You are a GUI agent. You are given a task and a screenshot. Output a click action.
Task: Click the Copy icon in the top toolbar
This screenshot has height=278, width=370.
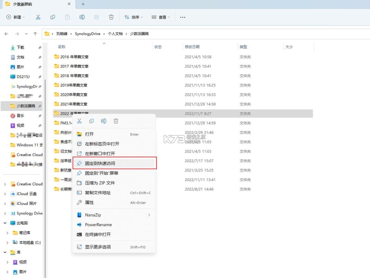(53, 17)
